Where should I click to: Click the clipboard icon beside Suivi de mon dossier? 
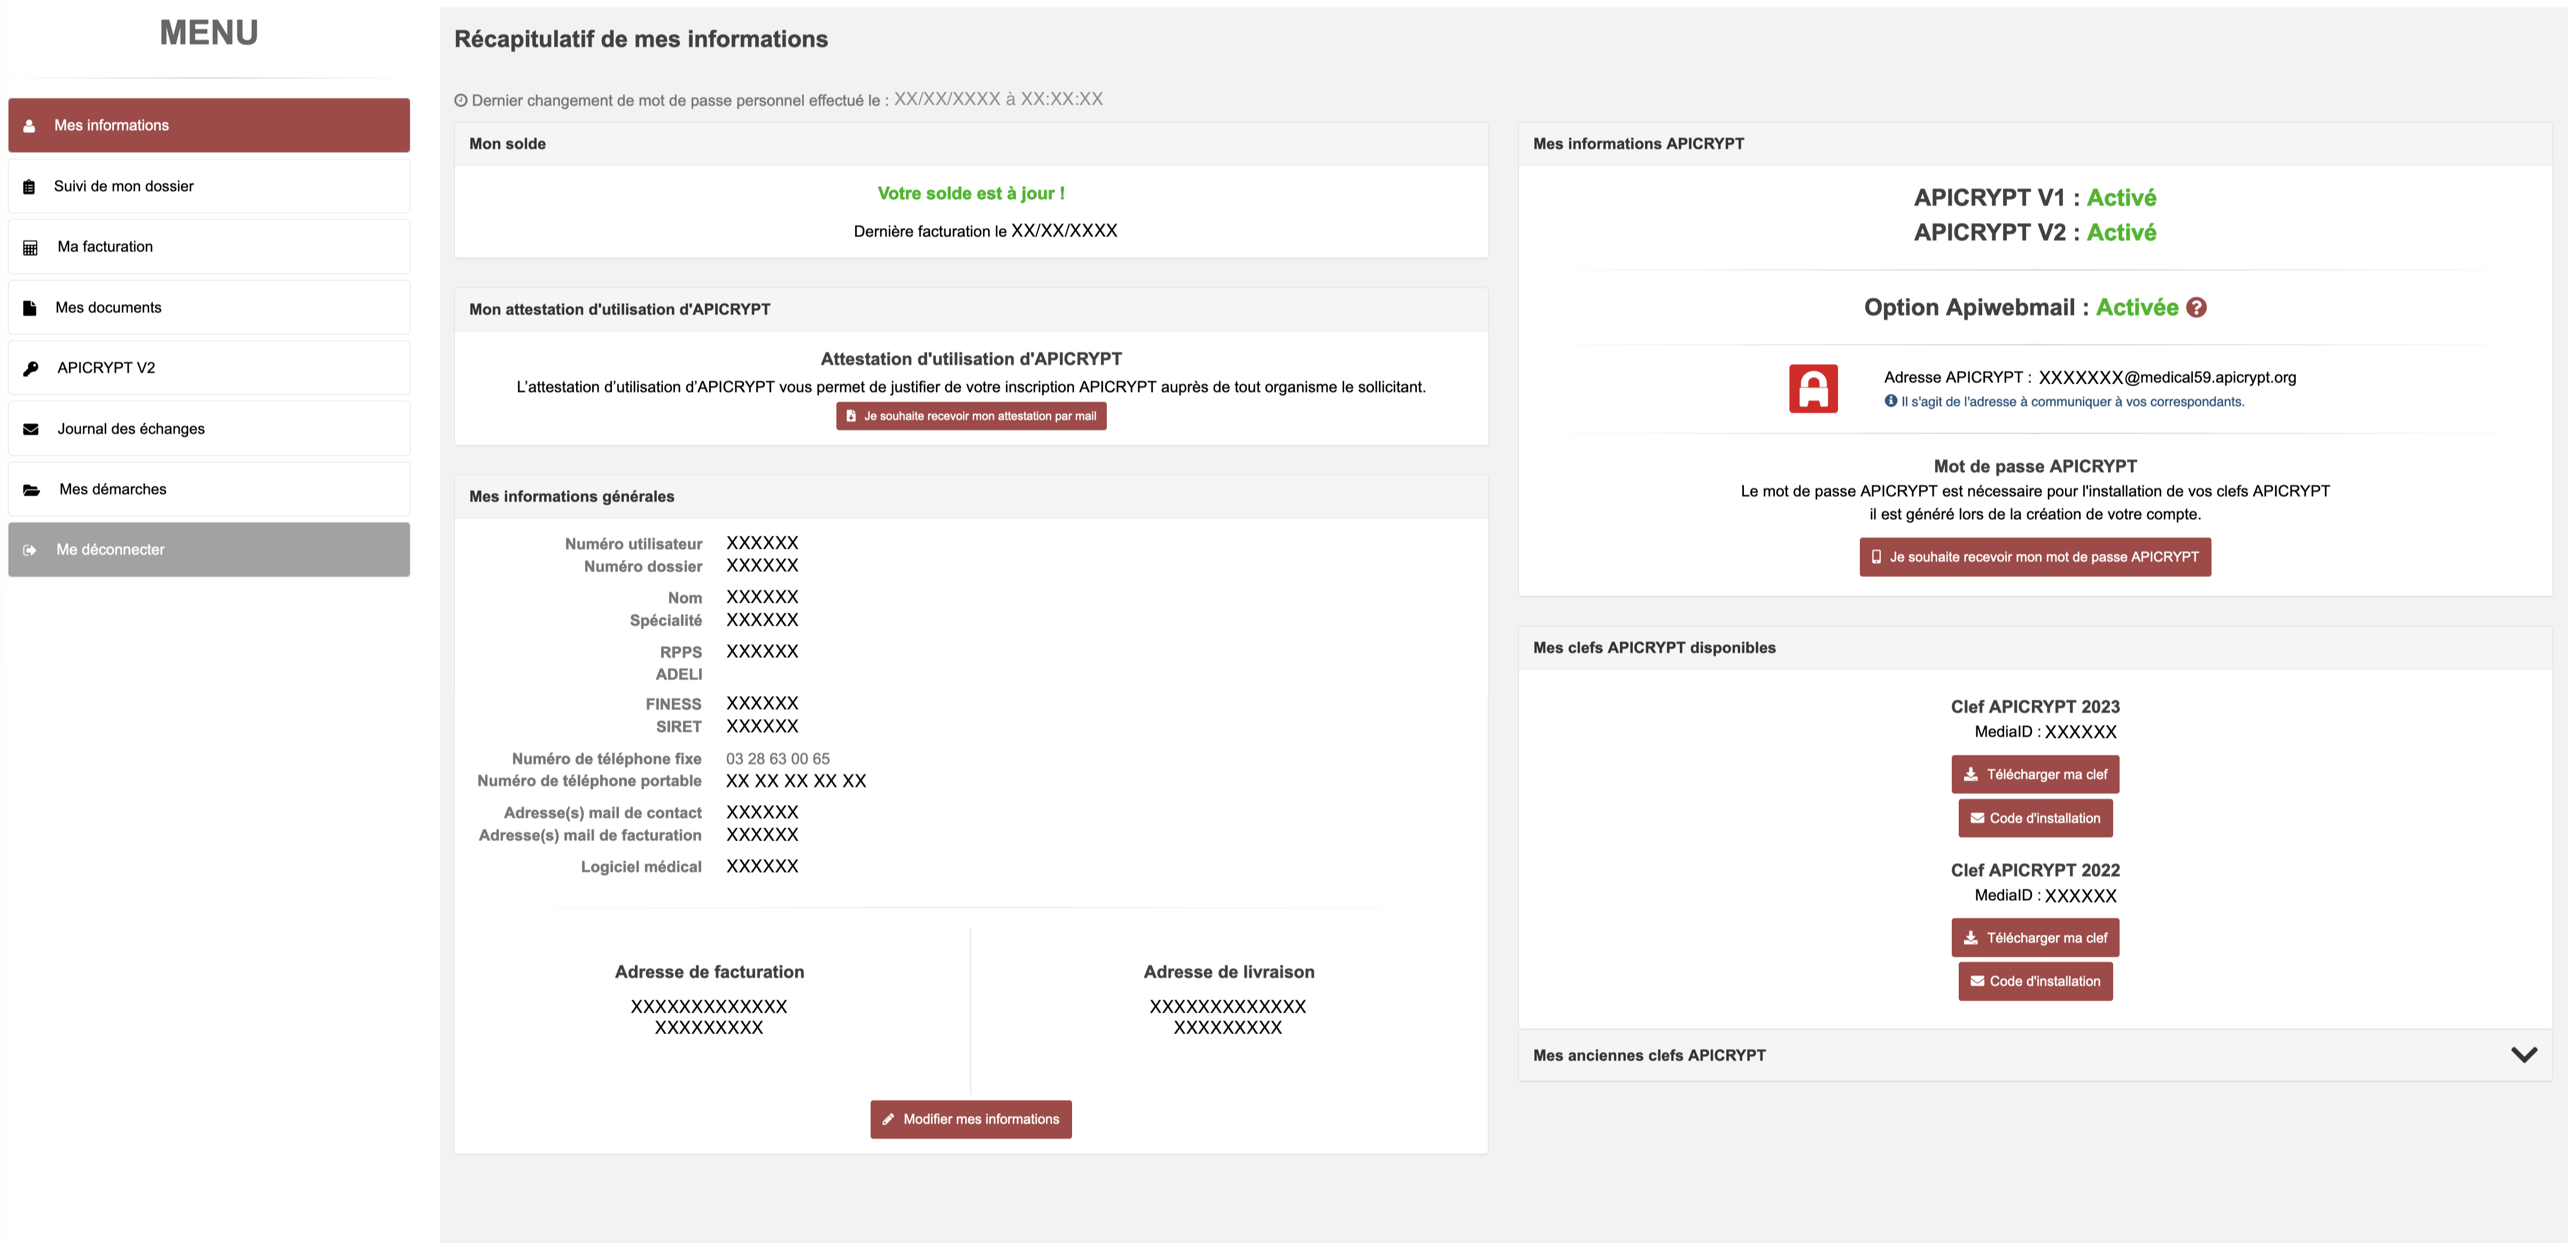[29, 187]
